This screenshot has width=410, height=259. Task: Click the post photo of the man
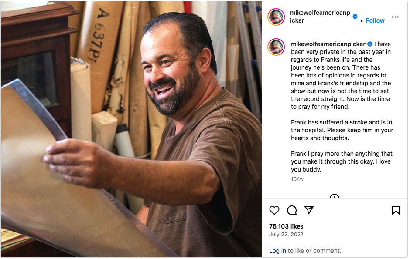pos(131,129)
